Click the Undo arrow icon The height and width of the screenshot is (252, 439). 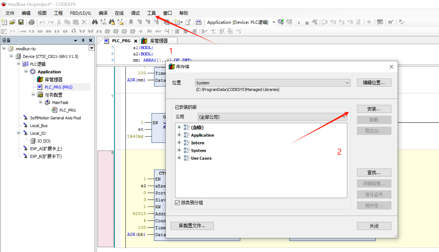(42, 22)
